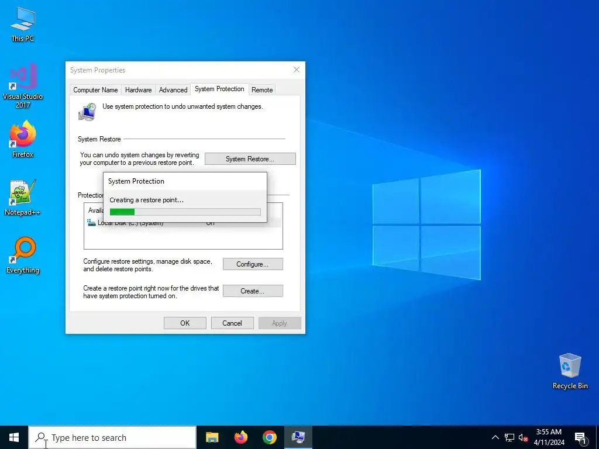Launch Chrome from the taskbar
Viewport: 599px width, 449px height.
click(x=269, y=437)
